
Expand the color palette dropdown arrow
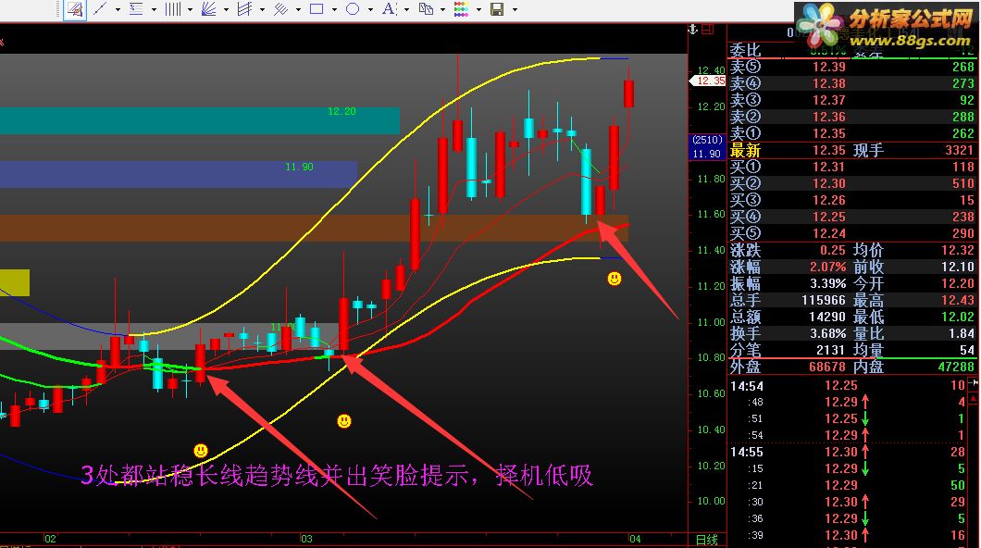478,9
